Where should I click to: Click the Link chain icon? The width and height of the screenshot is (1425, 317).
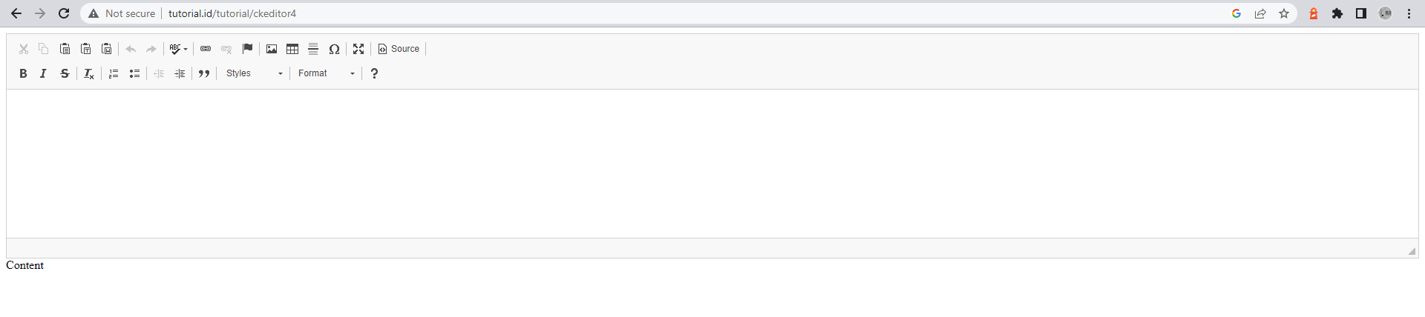coord(206,49)
